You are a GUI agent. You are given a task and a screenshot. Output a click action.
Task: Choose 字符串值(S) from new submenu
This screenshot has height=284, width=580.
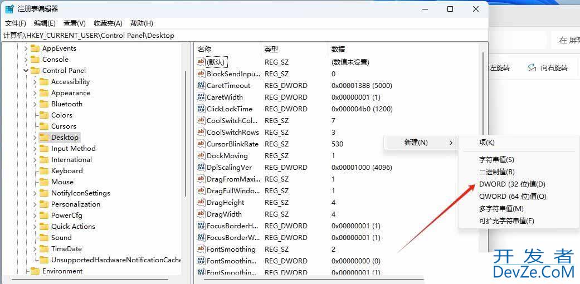point(496,160)
